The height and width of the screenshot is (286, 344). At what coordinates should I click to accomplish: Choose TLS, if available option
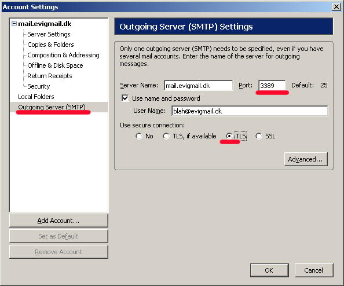(166, 136)
